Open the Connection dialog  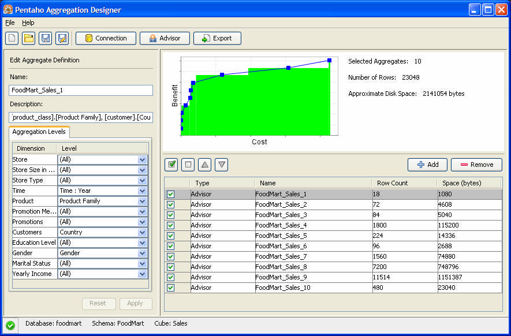tap(106, 39)
